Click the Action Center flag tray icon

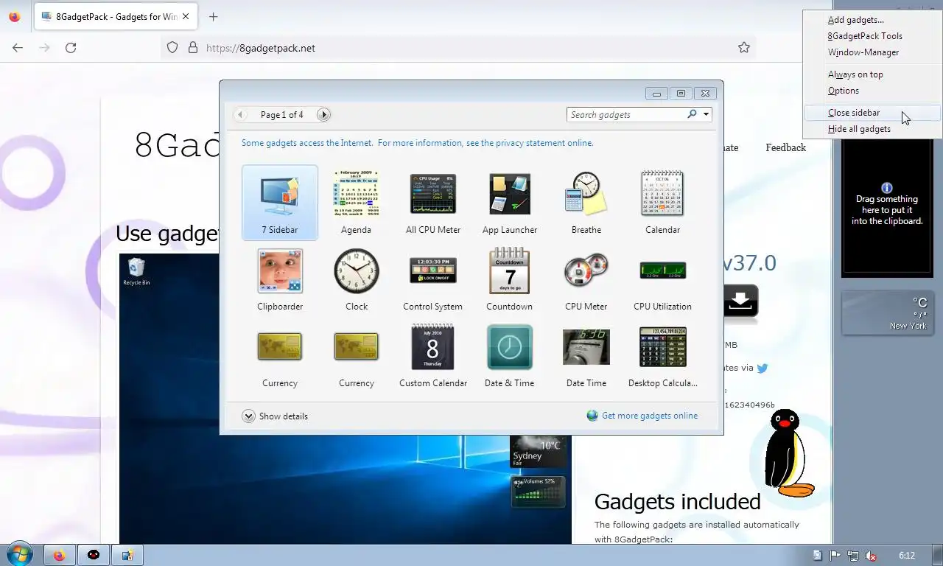click(835, 556)
